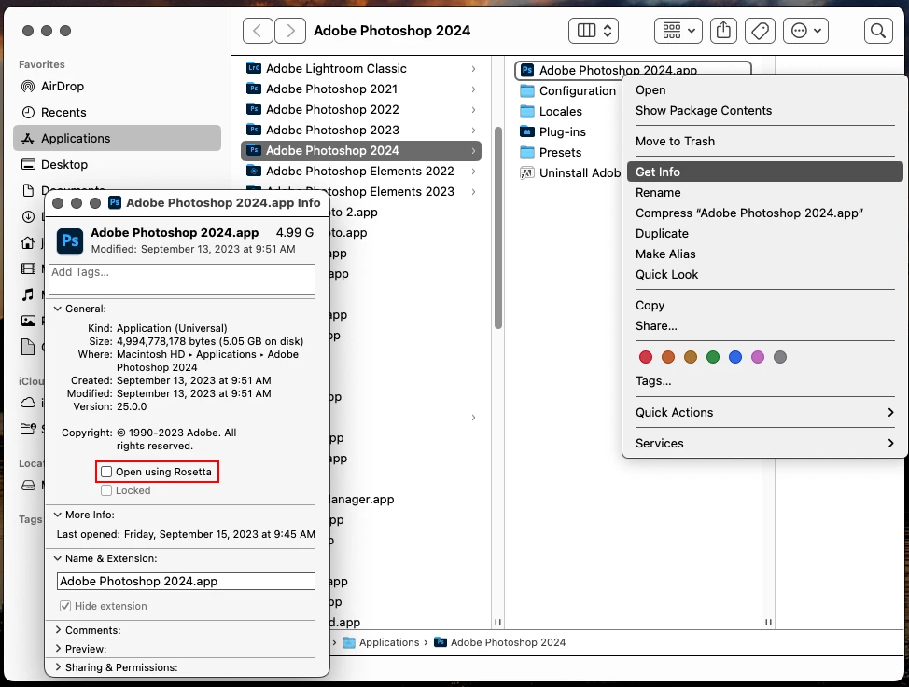Click Adobe Photoshop 2024 in the path bar
909x687 pixels.
[x=499, y=642]
